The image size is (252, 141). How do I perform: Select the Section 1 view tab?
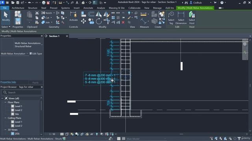coord(54,36)
